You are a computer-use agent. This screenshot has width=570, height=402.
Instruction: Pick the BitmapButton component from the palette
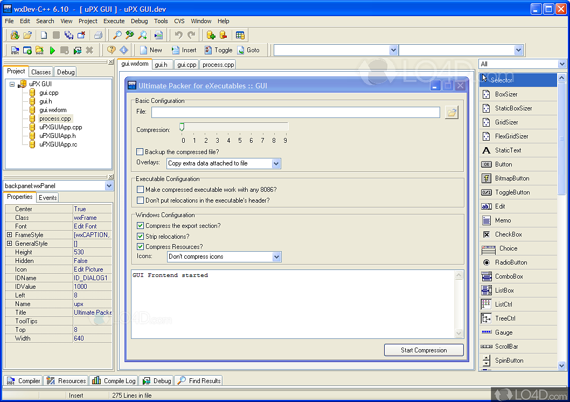(x=511, y=178)
